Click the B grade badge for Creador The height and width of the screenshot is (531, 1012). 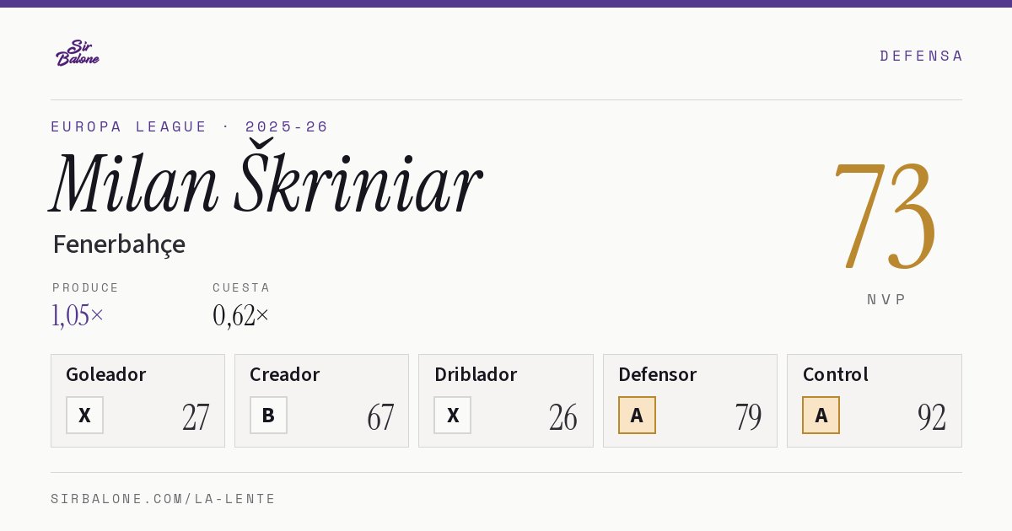268,415
